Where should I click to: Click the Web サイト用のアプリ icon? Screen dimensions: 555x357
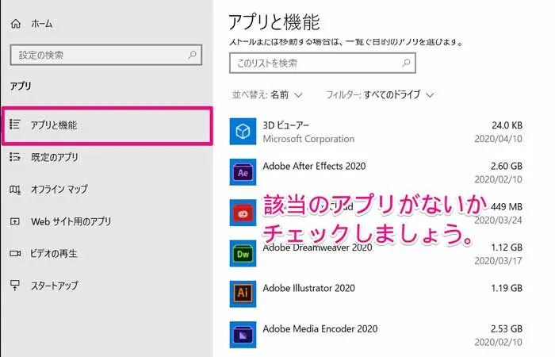(x=15, y=221)
